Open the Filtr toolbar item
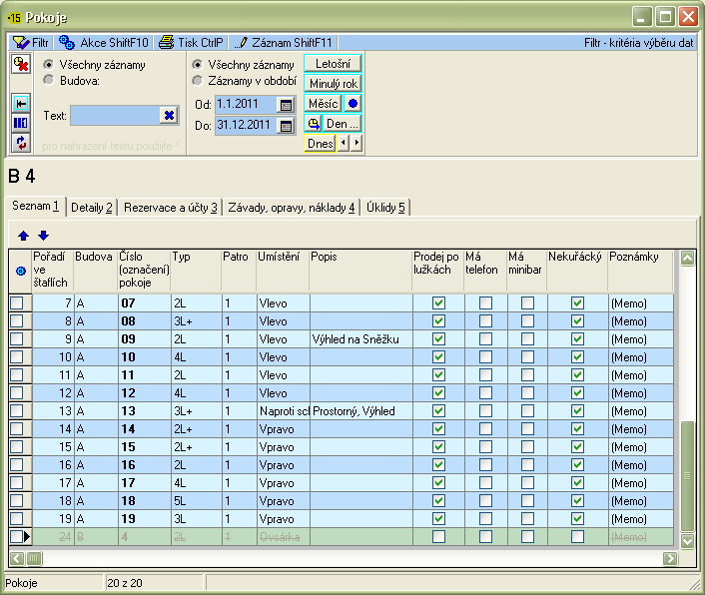This screenshot has height=595, width=705. click(x=31, y=43)
